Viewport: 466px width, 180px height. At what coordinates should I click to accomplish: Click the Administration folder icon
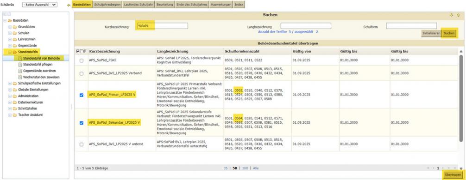click(14, 96)
